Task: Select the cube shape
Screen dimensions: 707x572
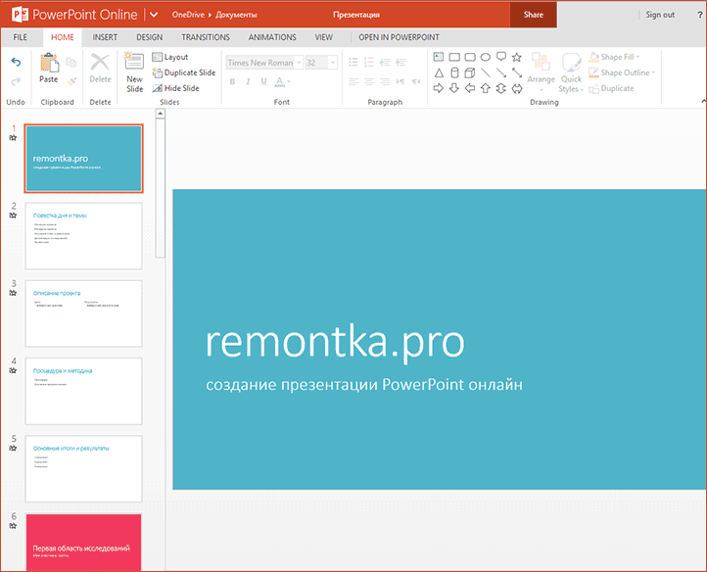Action: tap(470, 72)
